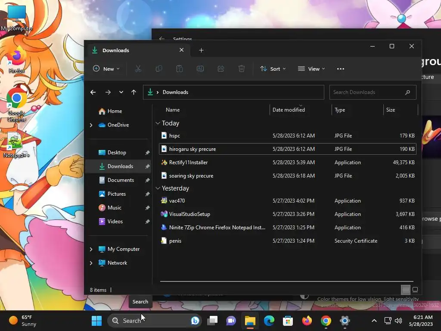
Task: Click the pin icon next to Music
Action: [x=147, y=208]
